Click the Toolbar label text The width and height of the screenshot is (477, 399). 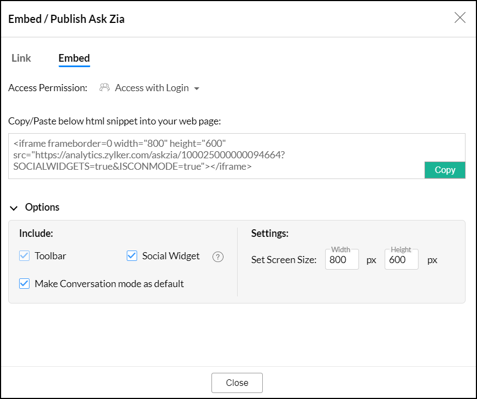(50, 256)
